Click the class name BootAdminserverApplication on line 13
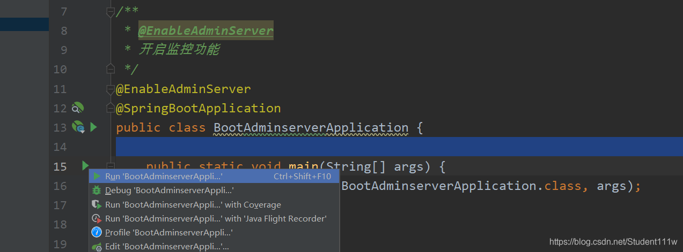The image size is (683, 252). point(311,127)
